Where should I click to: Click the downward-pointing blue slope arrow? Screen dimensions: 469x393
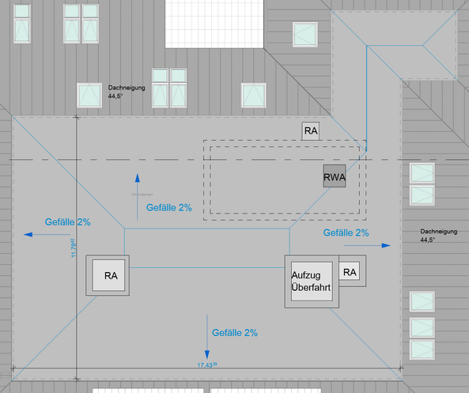click(x=206, y=337)
